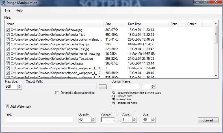
Task: Toggle the Overwrite destination files checkbox
Action: 57,93
